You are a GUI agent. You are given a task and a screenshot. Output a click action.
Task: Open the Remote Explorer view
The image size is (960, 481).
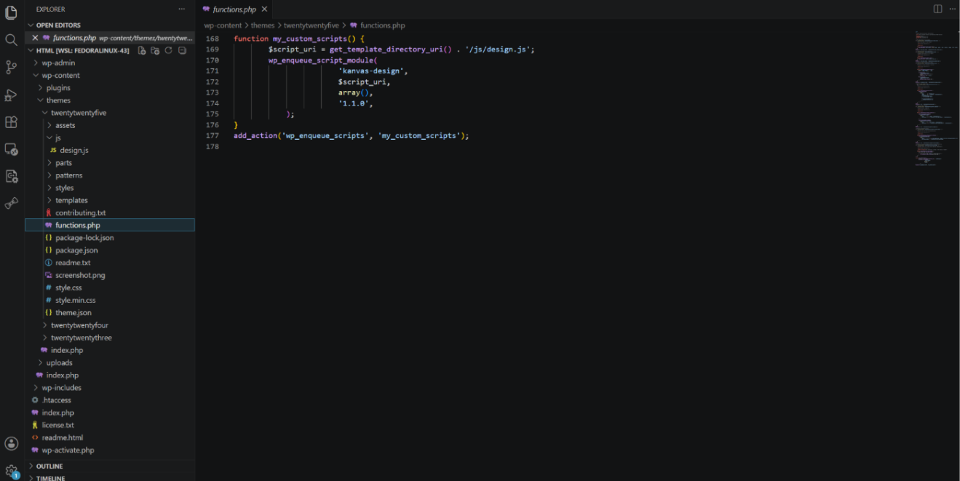pyautogui.click(x=11, y=149)
